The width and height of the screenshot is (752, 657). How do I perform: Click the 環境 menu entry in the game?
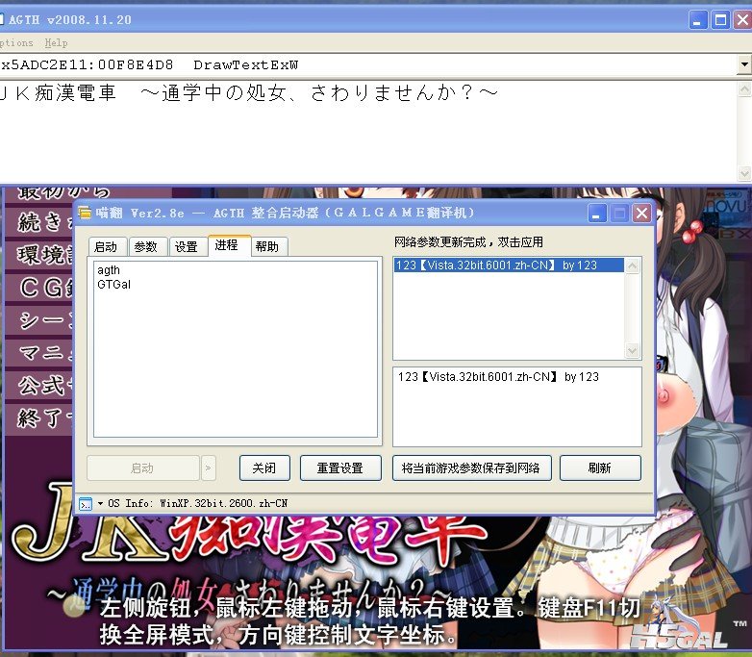click(40, 255)
